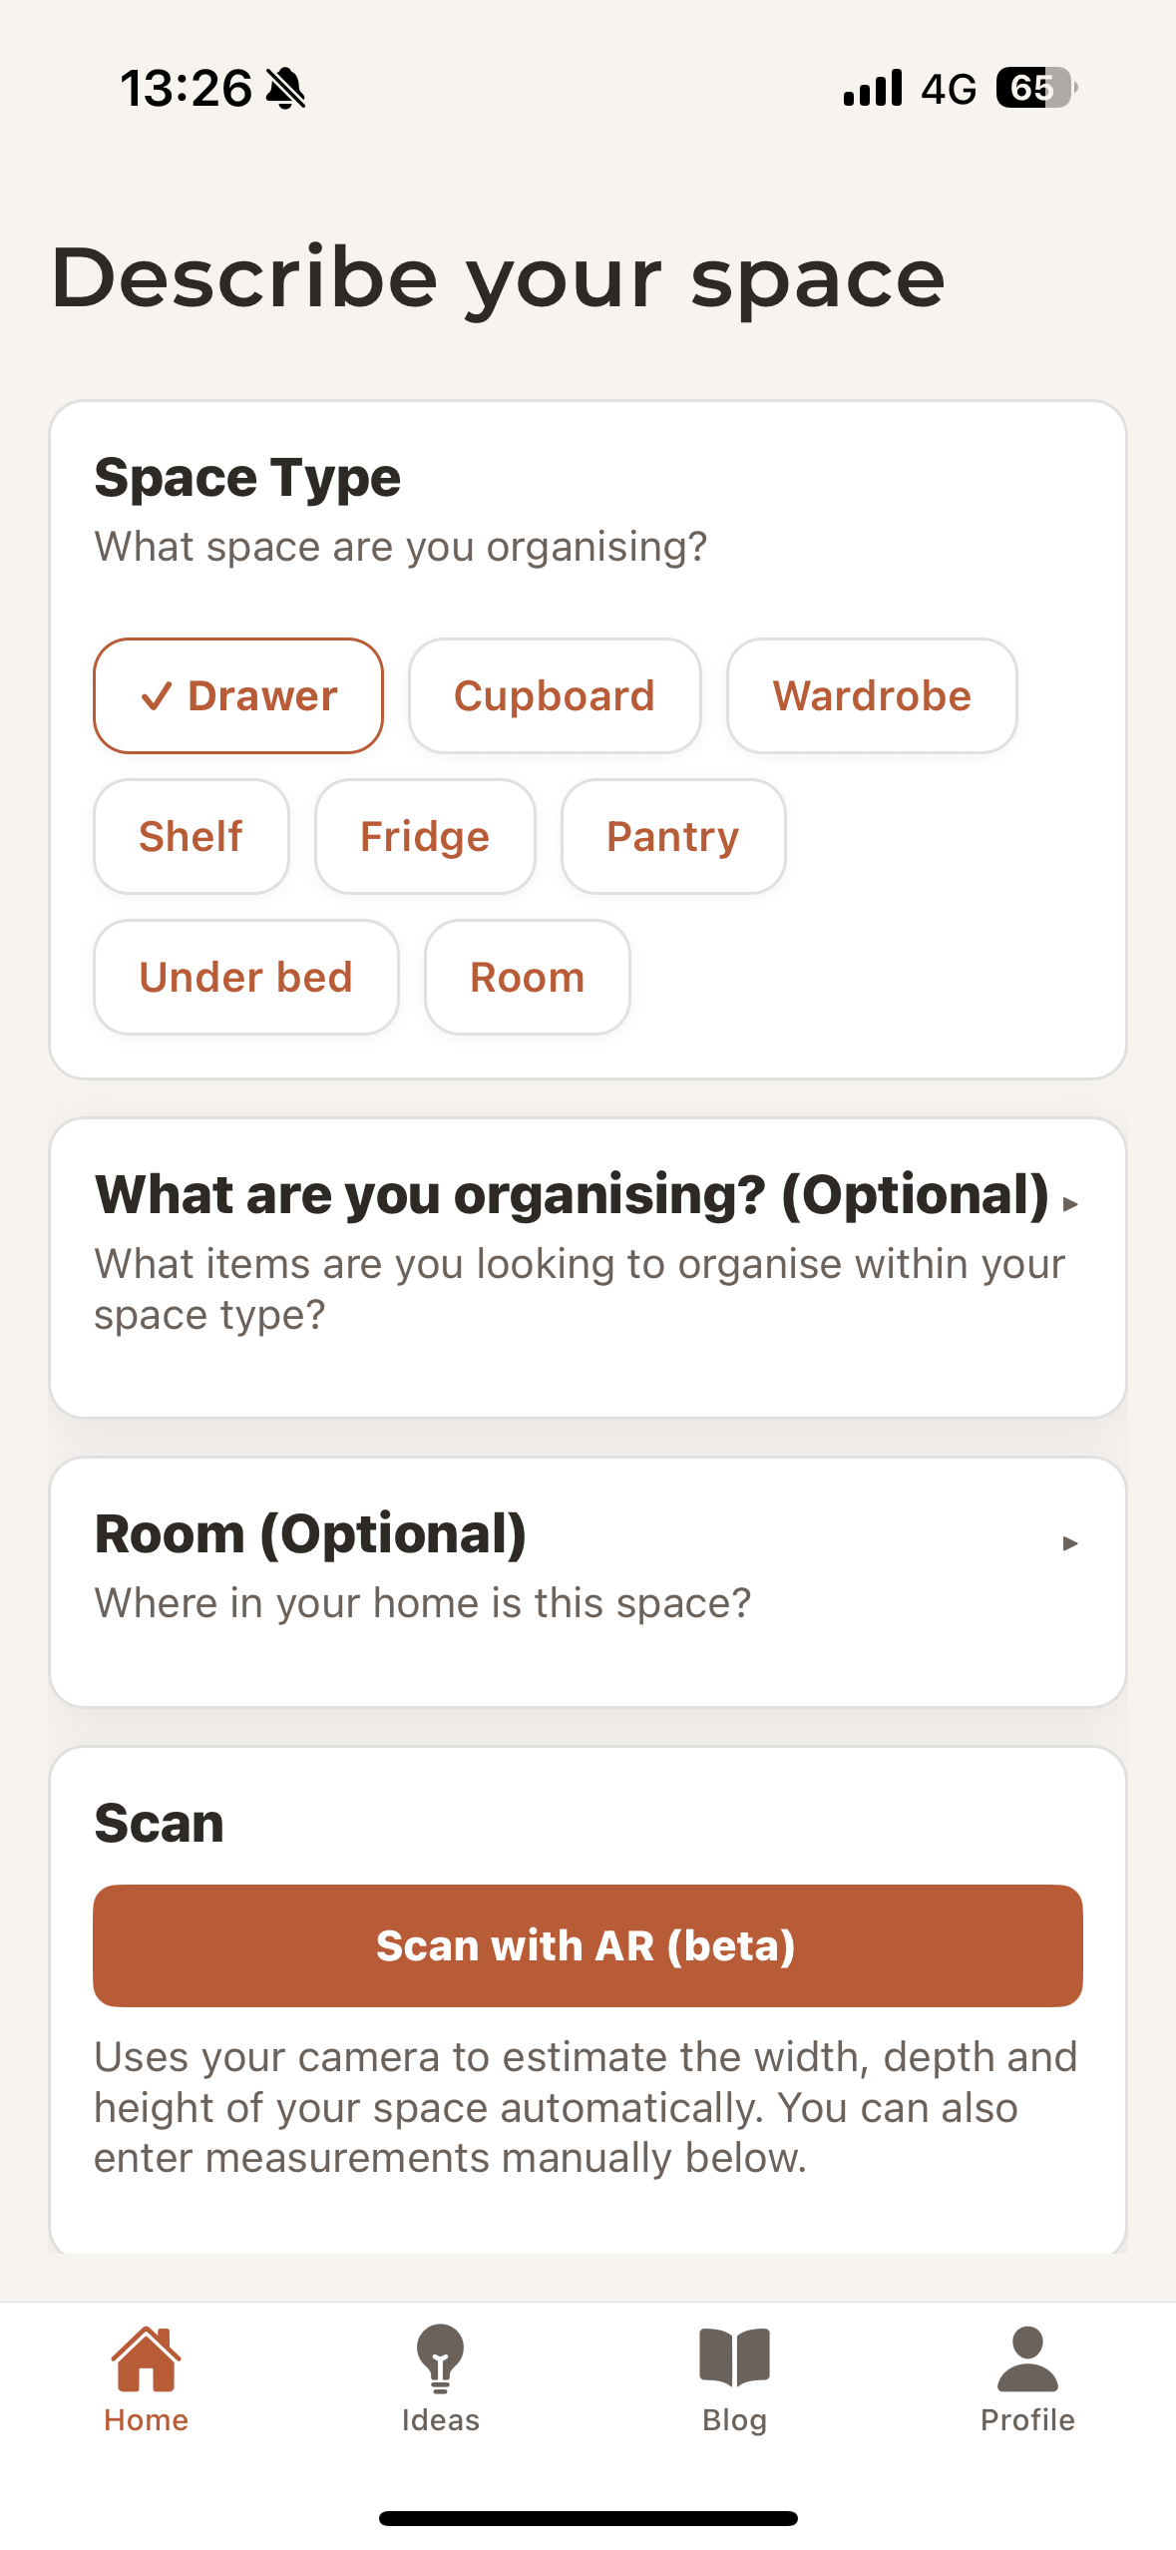This screenshot has height=2550, width=1176.
Task: Tap the 4G network indicator
Action: coord(948,89)
